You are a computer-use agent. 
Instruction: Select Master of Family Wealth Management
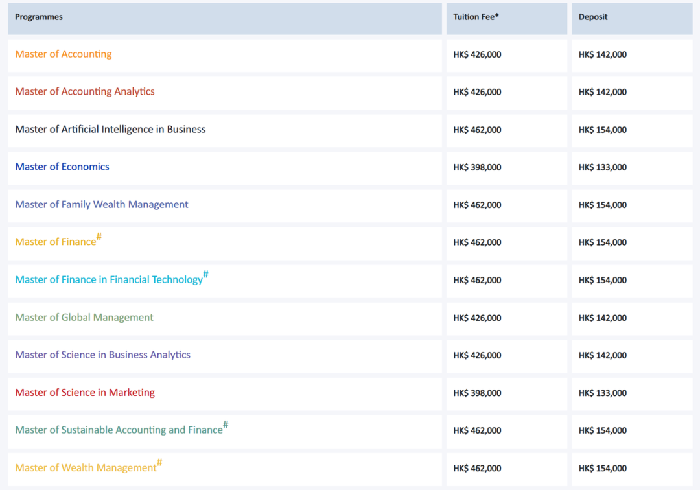(102, 205)
